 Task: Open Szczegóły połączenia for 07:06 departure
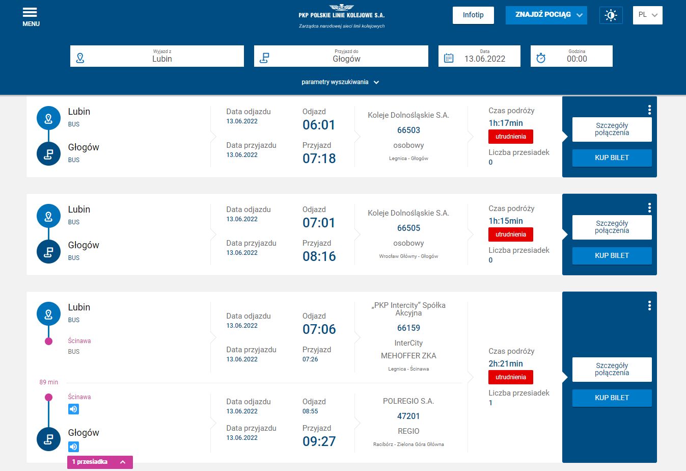[612, 370]
